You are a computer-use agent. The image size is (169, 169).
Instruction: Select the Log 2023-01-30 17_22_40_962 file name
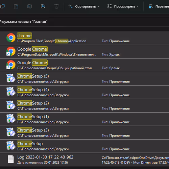(x=45, y=157)
